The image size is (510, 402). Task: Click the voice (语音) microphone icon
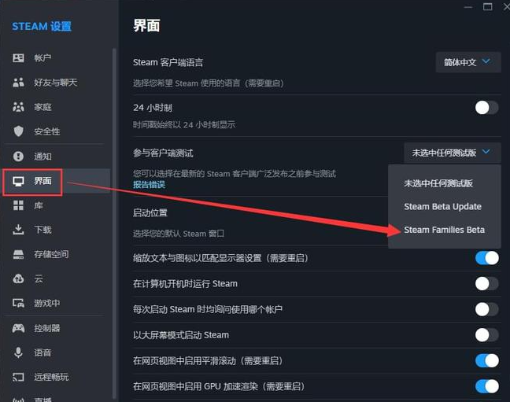tap(18, 352)
